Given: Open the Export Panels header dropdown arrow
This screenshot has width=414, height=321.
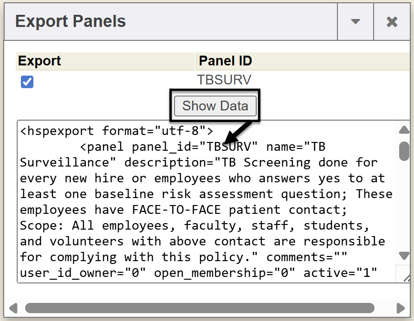Looking at the screenshot, I should click(x=356, y=22).
